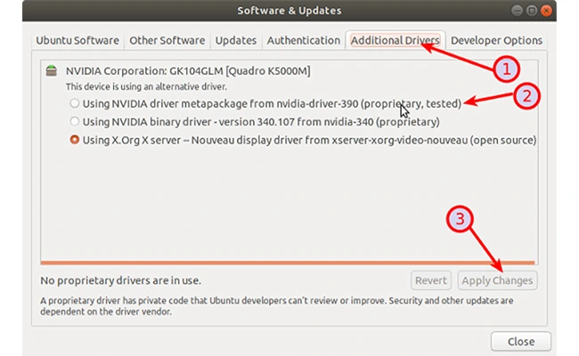Screen dimensions: 579x356
Task: Close the dialog with the Close button
Action: 521,342
